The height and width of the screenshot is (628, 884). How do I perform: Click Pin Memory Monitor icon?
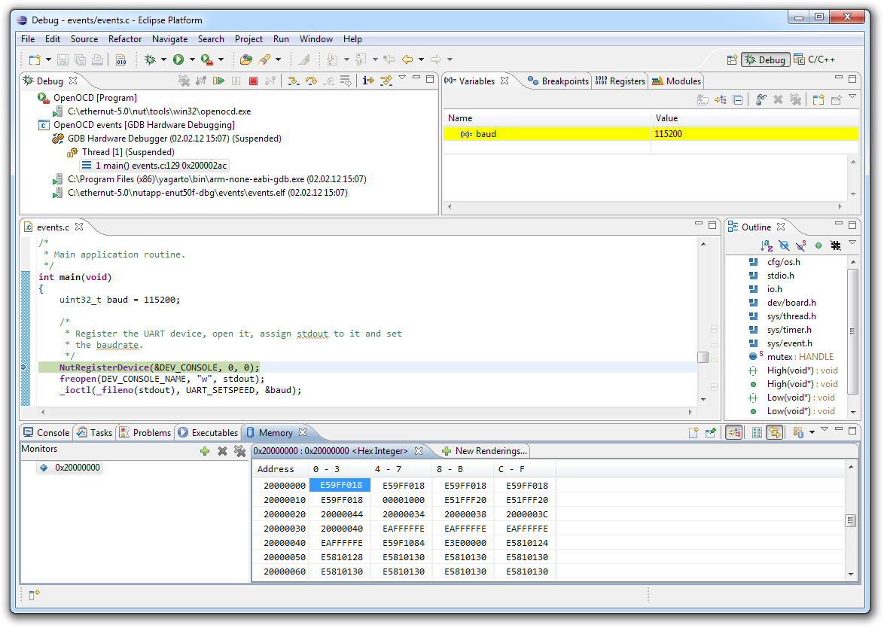pos(711,433)
